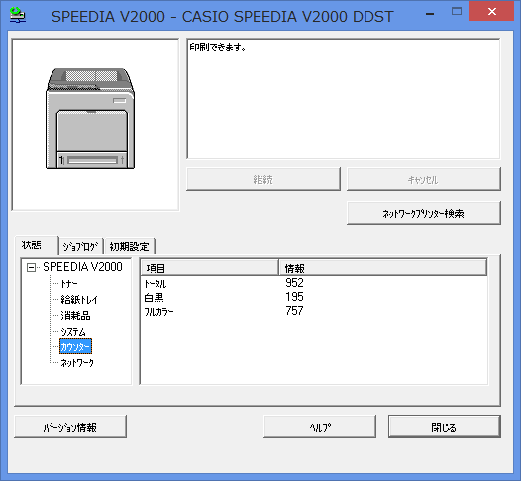Click the monochrome count value 195

coord(294,297)
